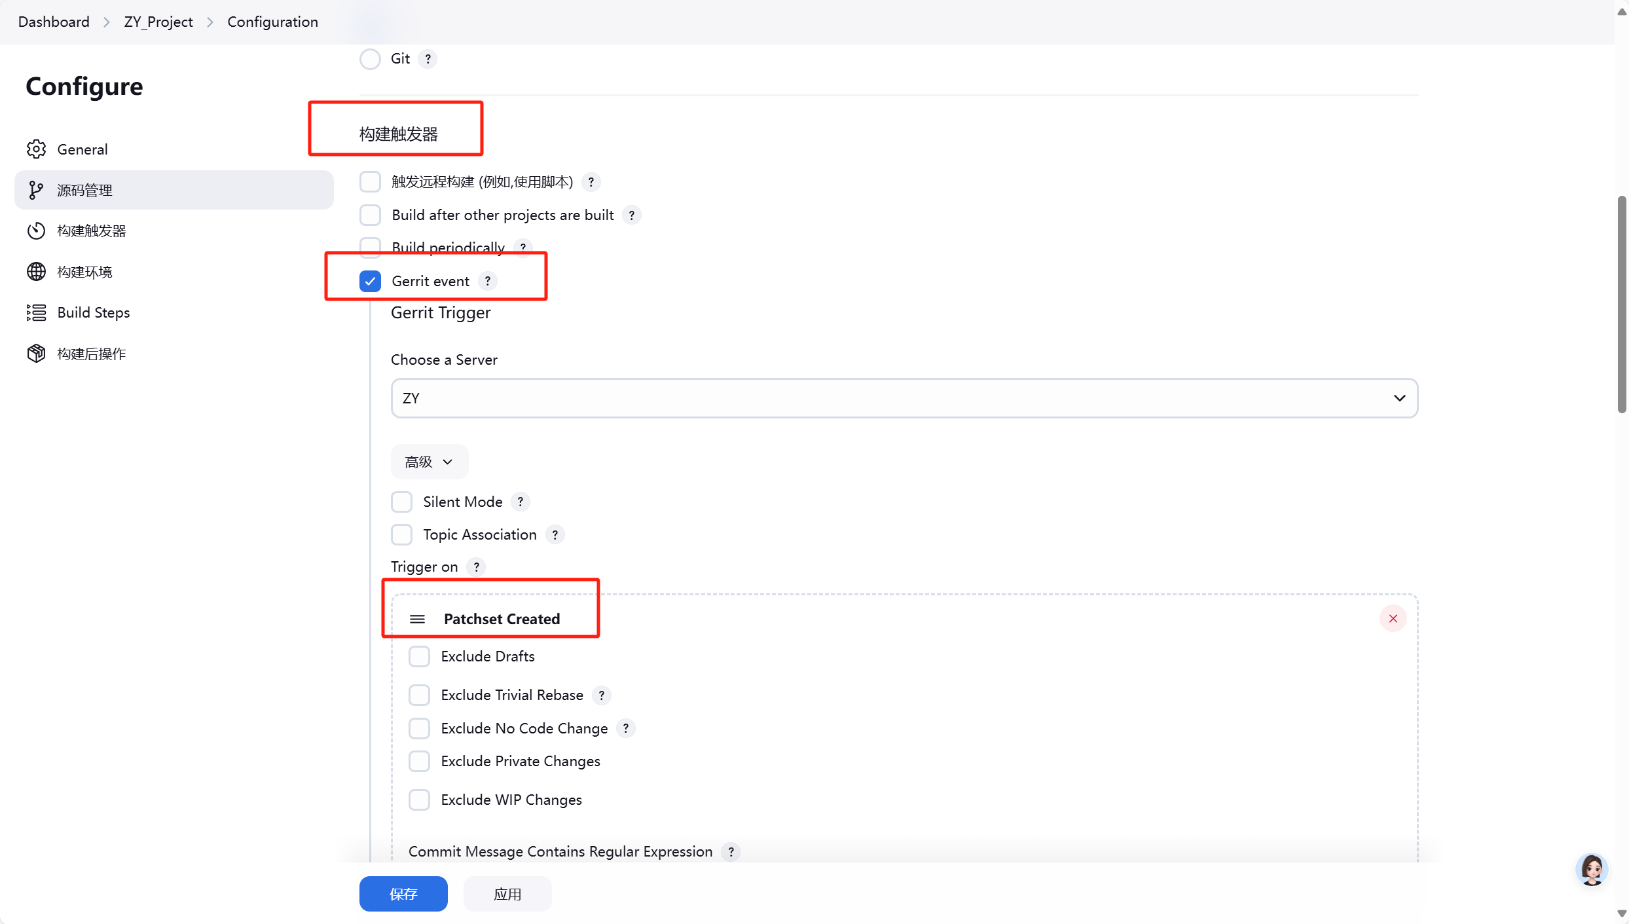This screenshot has height=924, width=1629.
Task: Open help for Gerrit event option
Action: pos(488,281)
